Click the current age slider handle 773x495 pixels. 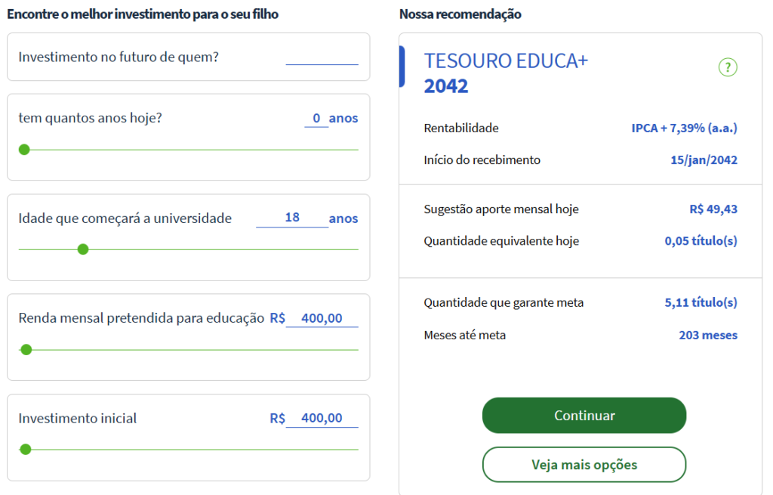point(24,150)
